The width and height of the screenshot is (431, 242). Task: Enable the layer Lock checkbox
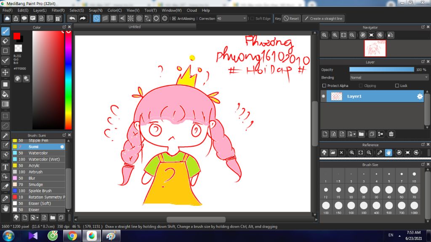click(x=397, y=86)
